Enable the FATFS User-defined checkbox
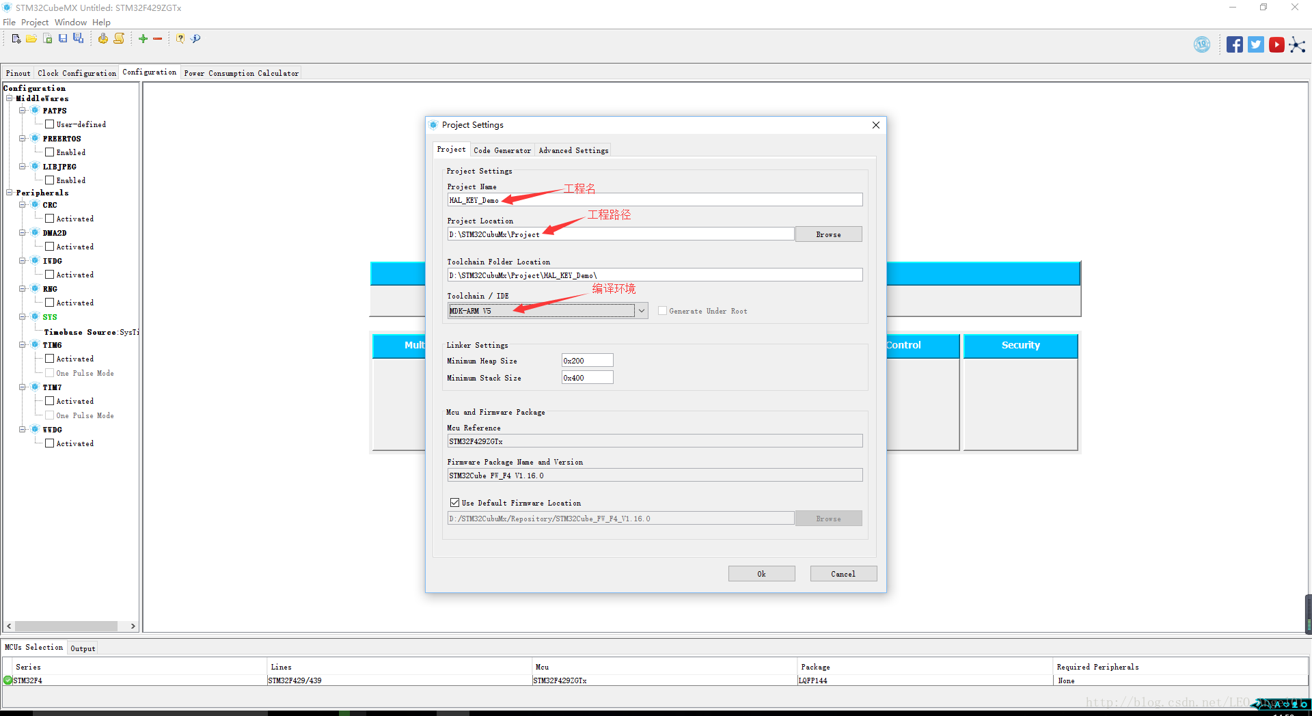The height and width of the screenshot is (716, 1312). [49, 124]
